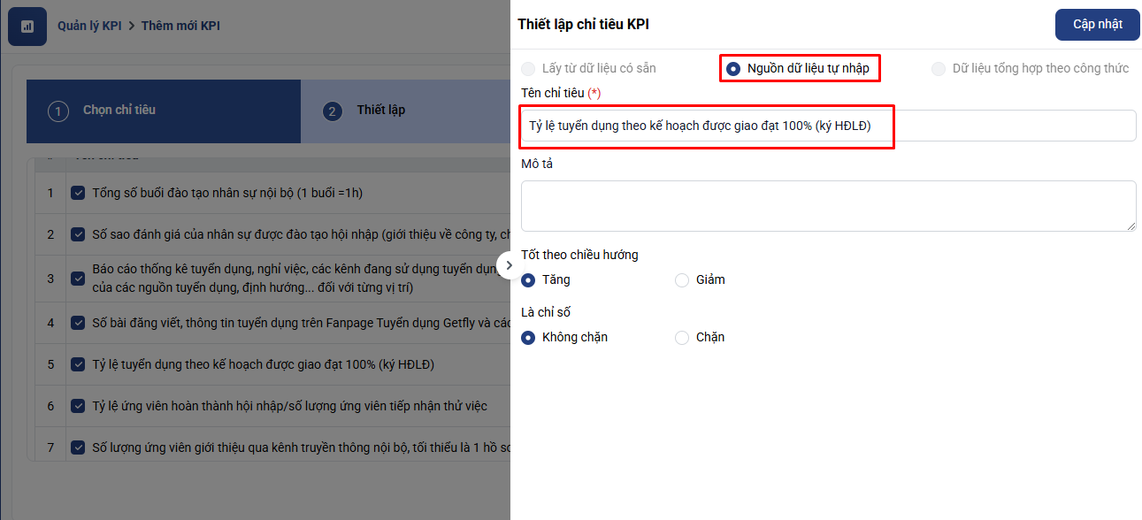Collapse the side panel with arrow chevron
Viewport: 1142px width, 520px height.
pyautogui.click(x=509, y=265)
